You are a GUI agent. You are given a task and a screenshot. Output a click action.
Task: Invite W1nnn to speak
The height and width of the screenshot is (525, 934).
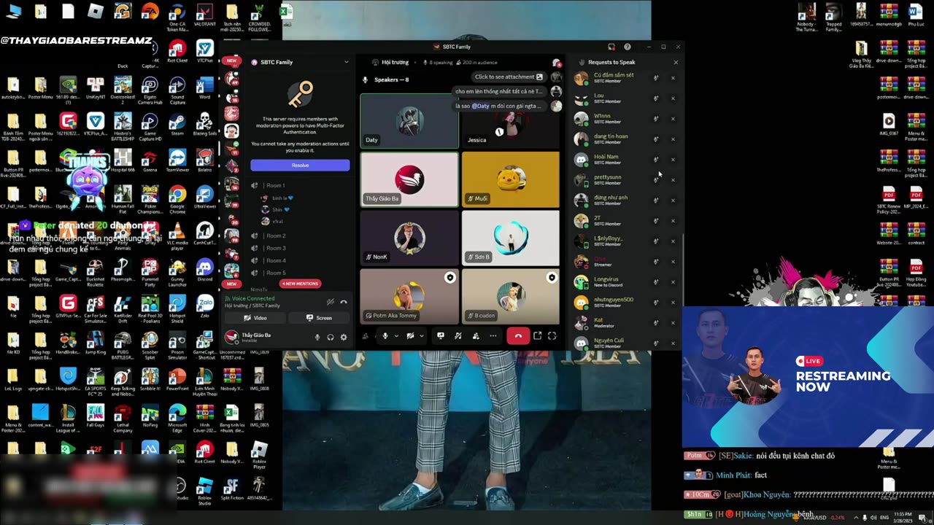point(656,119)
